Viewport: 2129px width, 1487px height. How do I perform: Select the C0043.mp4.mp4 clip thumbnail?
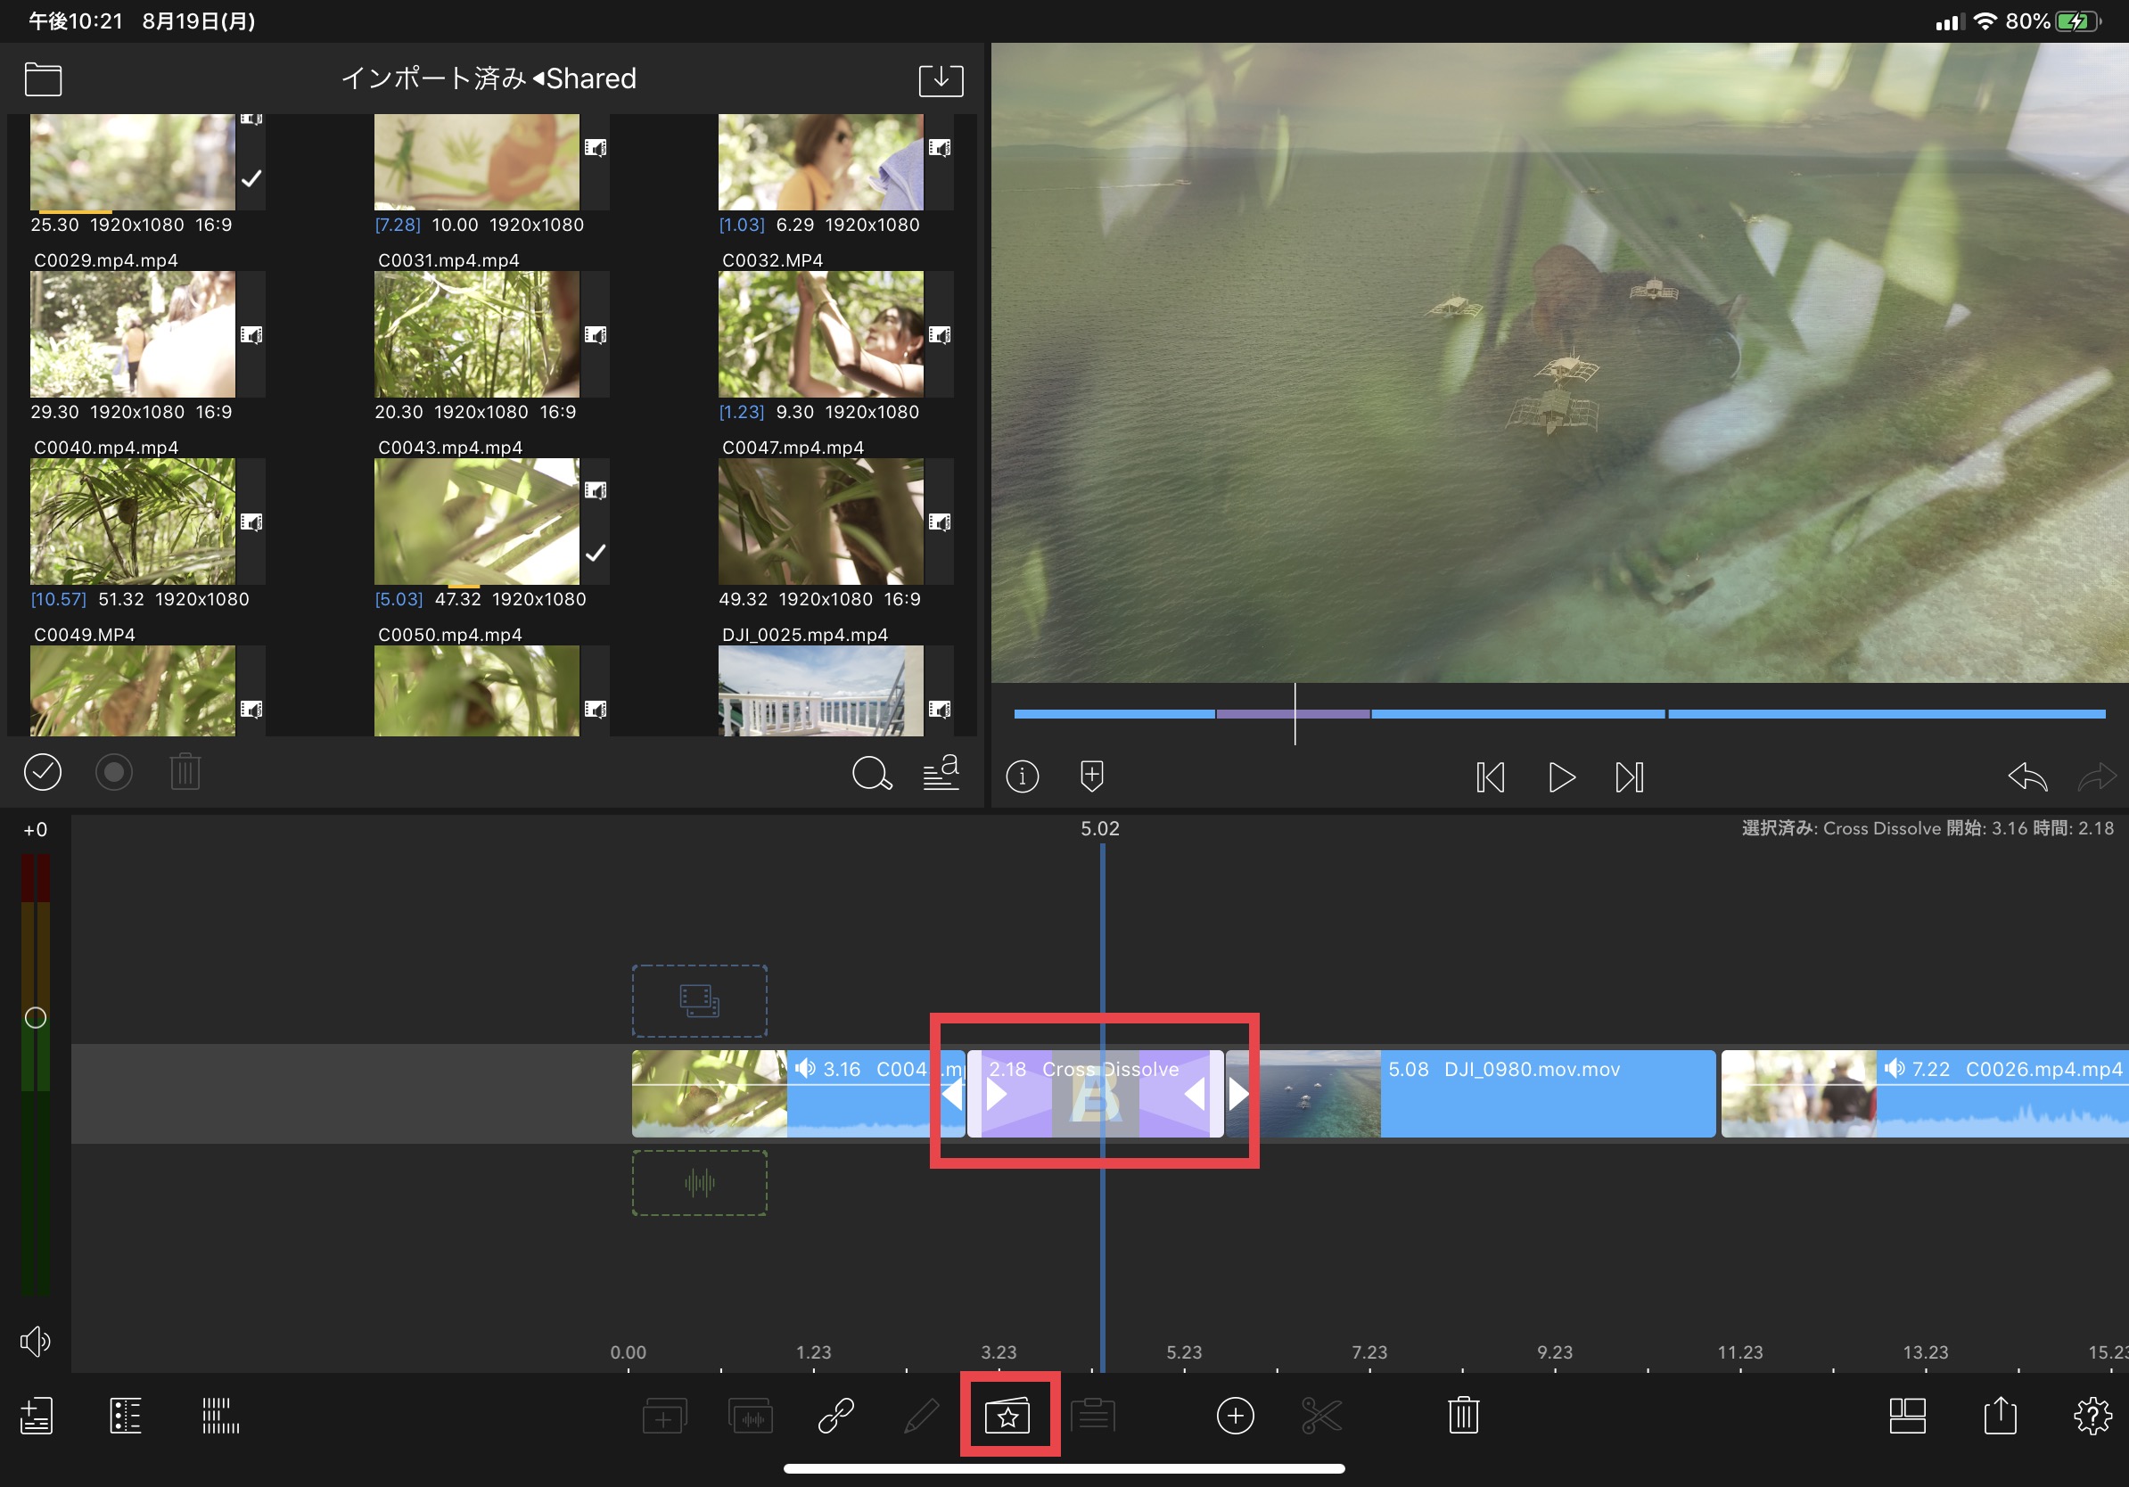click(477, 521)
